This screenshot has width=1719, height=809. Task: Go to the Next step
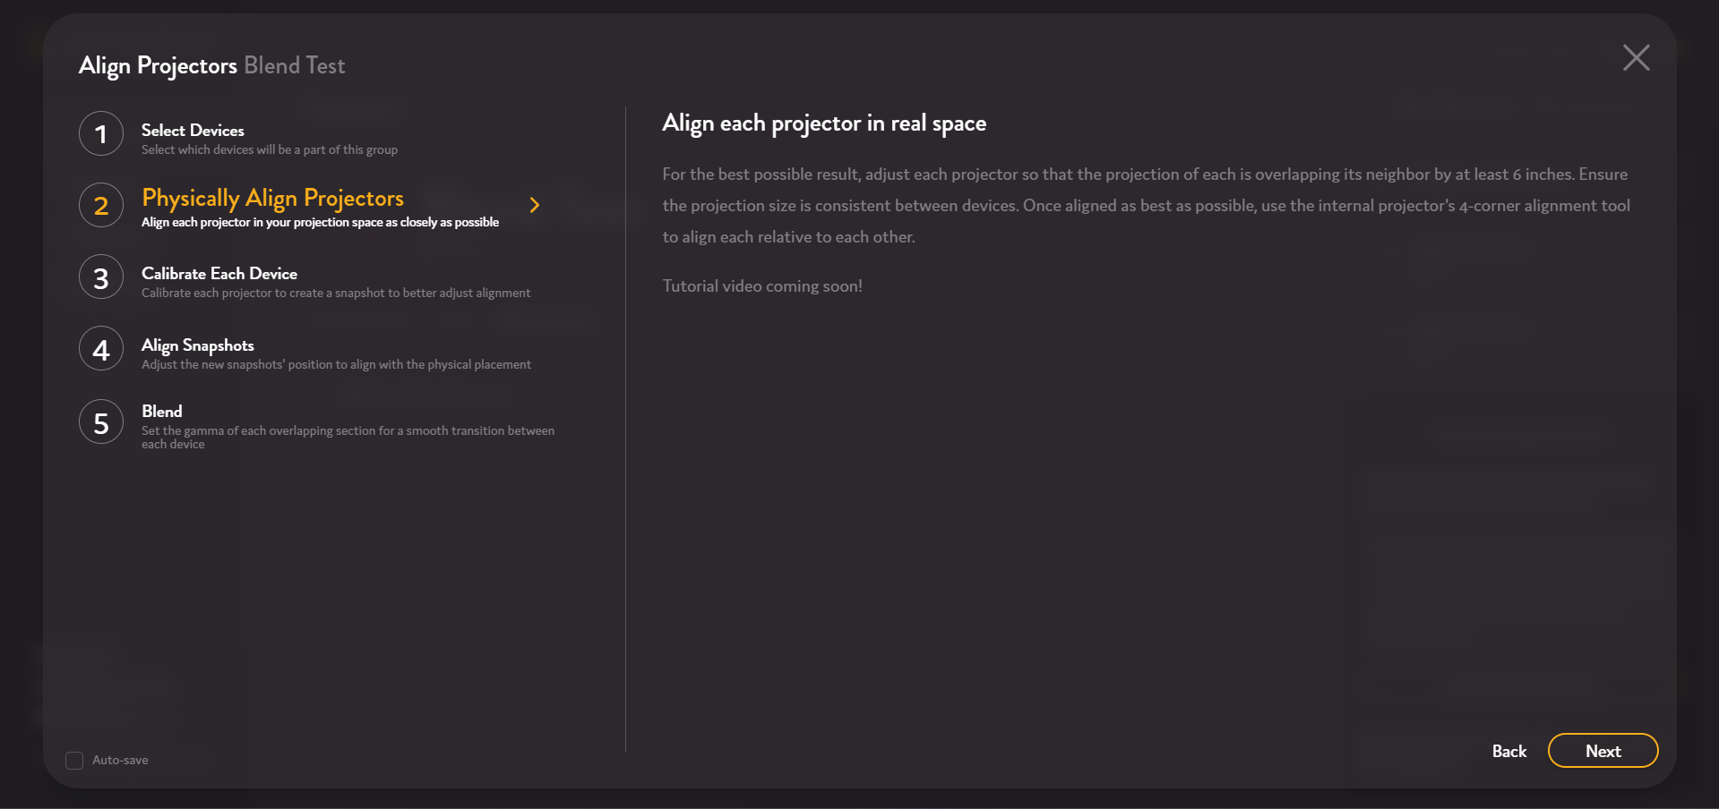click(x=1603, y=751)
